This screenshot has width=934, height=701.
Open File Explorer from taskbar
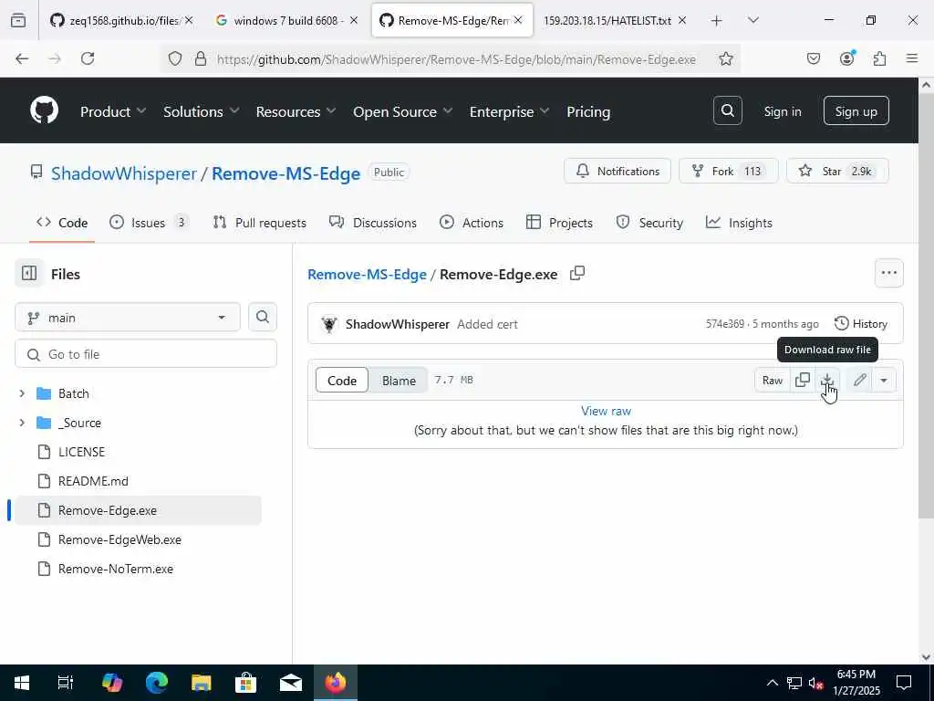point(202,683)
